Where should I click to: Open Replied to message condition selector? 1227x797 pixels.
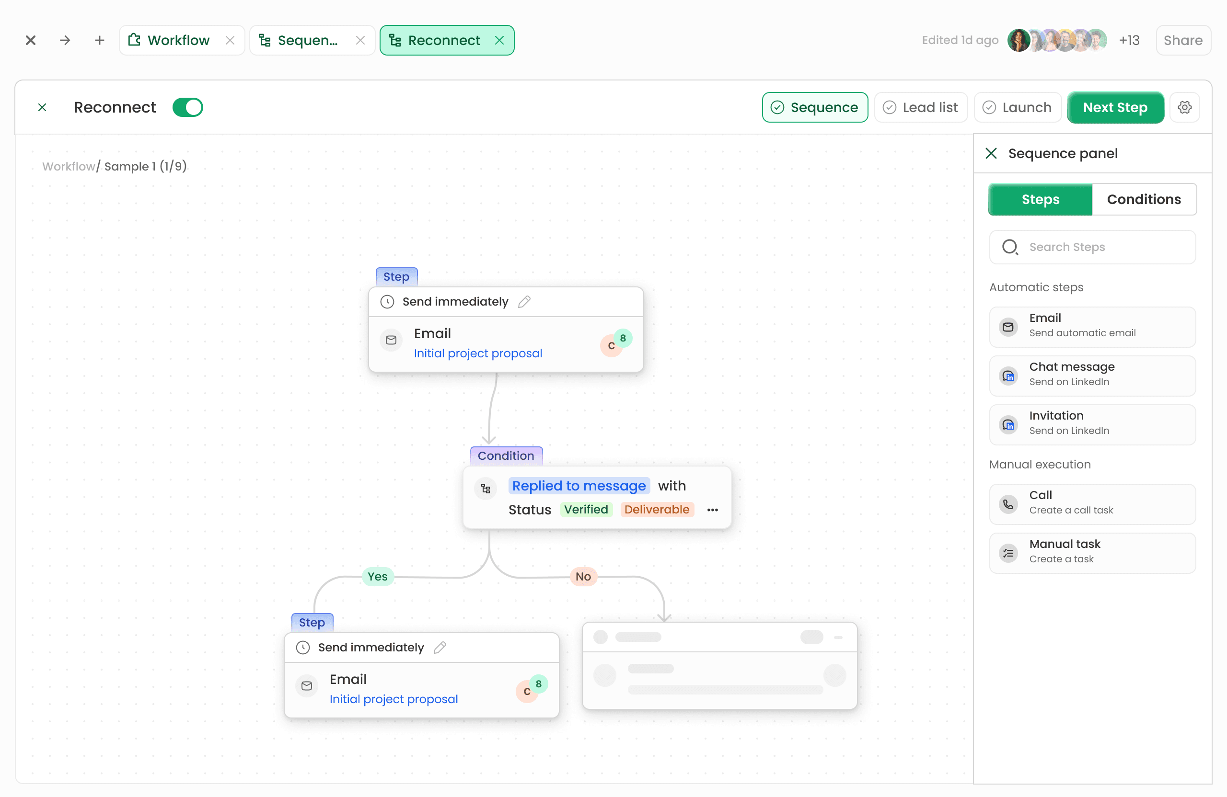pos(579,485)
